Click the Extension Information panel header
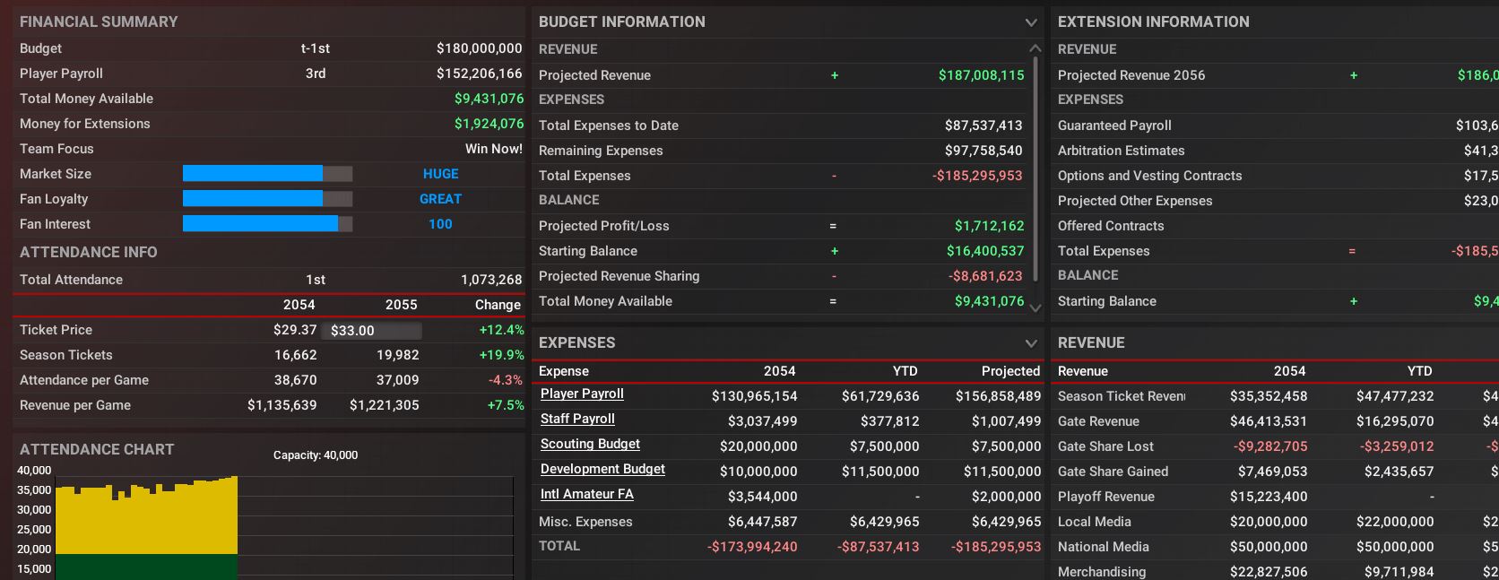 (1153, 22)
